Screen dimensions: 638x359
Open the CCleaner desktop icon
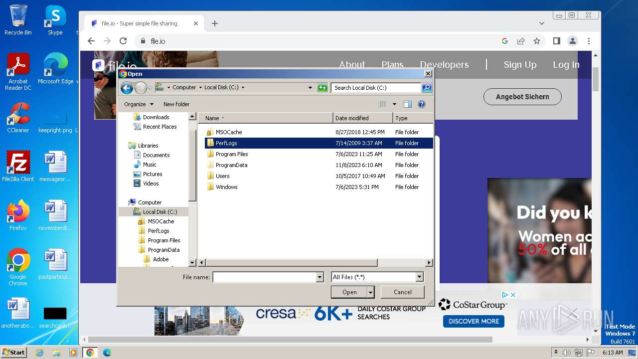[18, 118]
